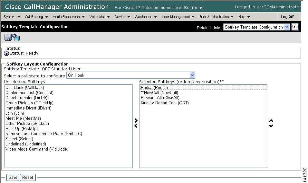This screenshot has width=308, height=183.
Task: Click the Log Off link
Action: point(287,17)
